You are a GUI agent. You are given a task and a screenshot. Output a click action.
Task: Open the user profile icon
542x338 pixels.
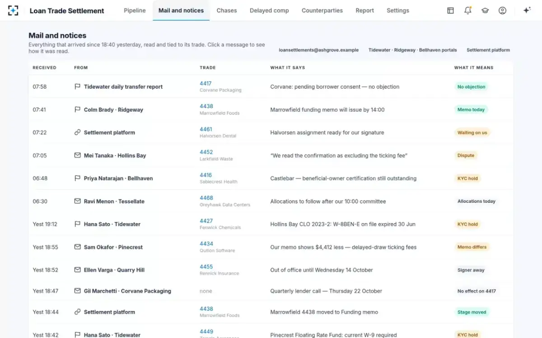coord(502,10)
